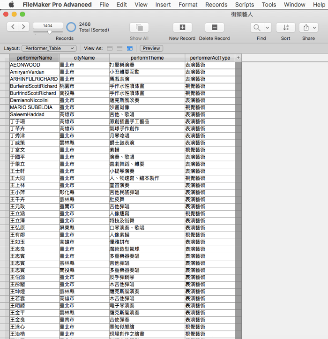Viewport: 328px width, 339px height.
Task: Expand the Find options dropdown arrow
Action: click(x=268, y=27)
